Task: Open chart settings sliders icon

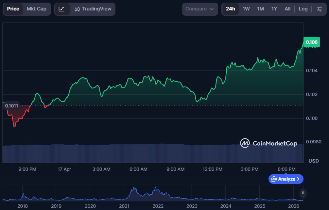Action: click(319, 9)
